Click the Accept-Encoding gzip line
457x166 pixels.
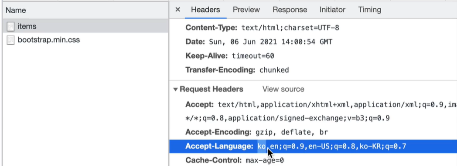[x=256, y=133]
